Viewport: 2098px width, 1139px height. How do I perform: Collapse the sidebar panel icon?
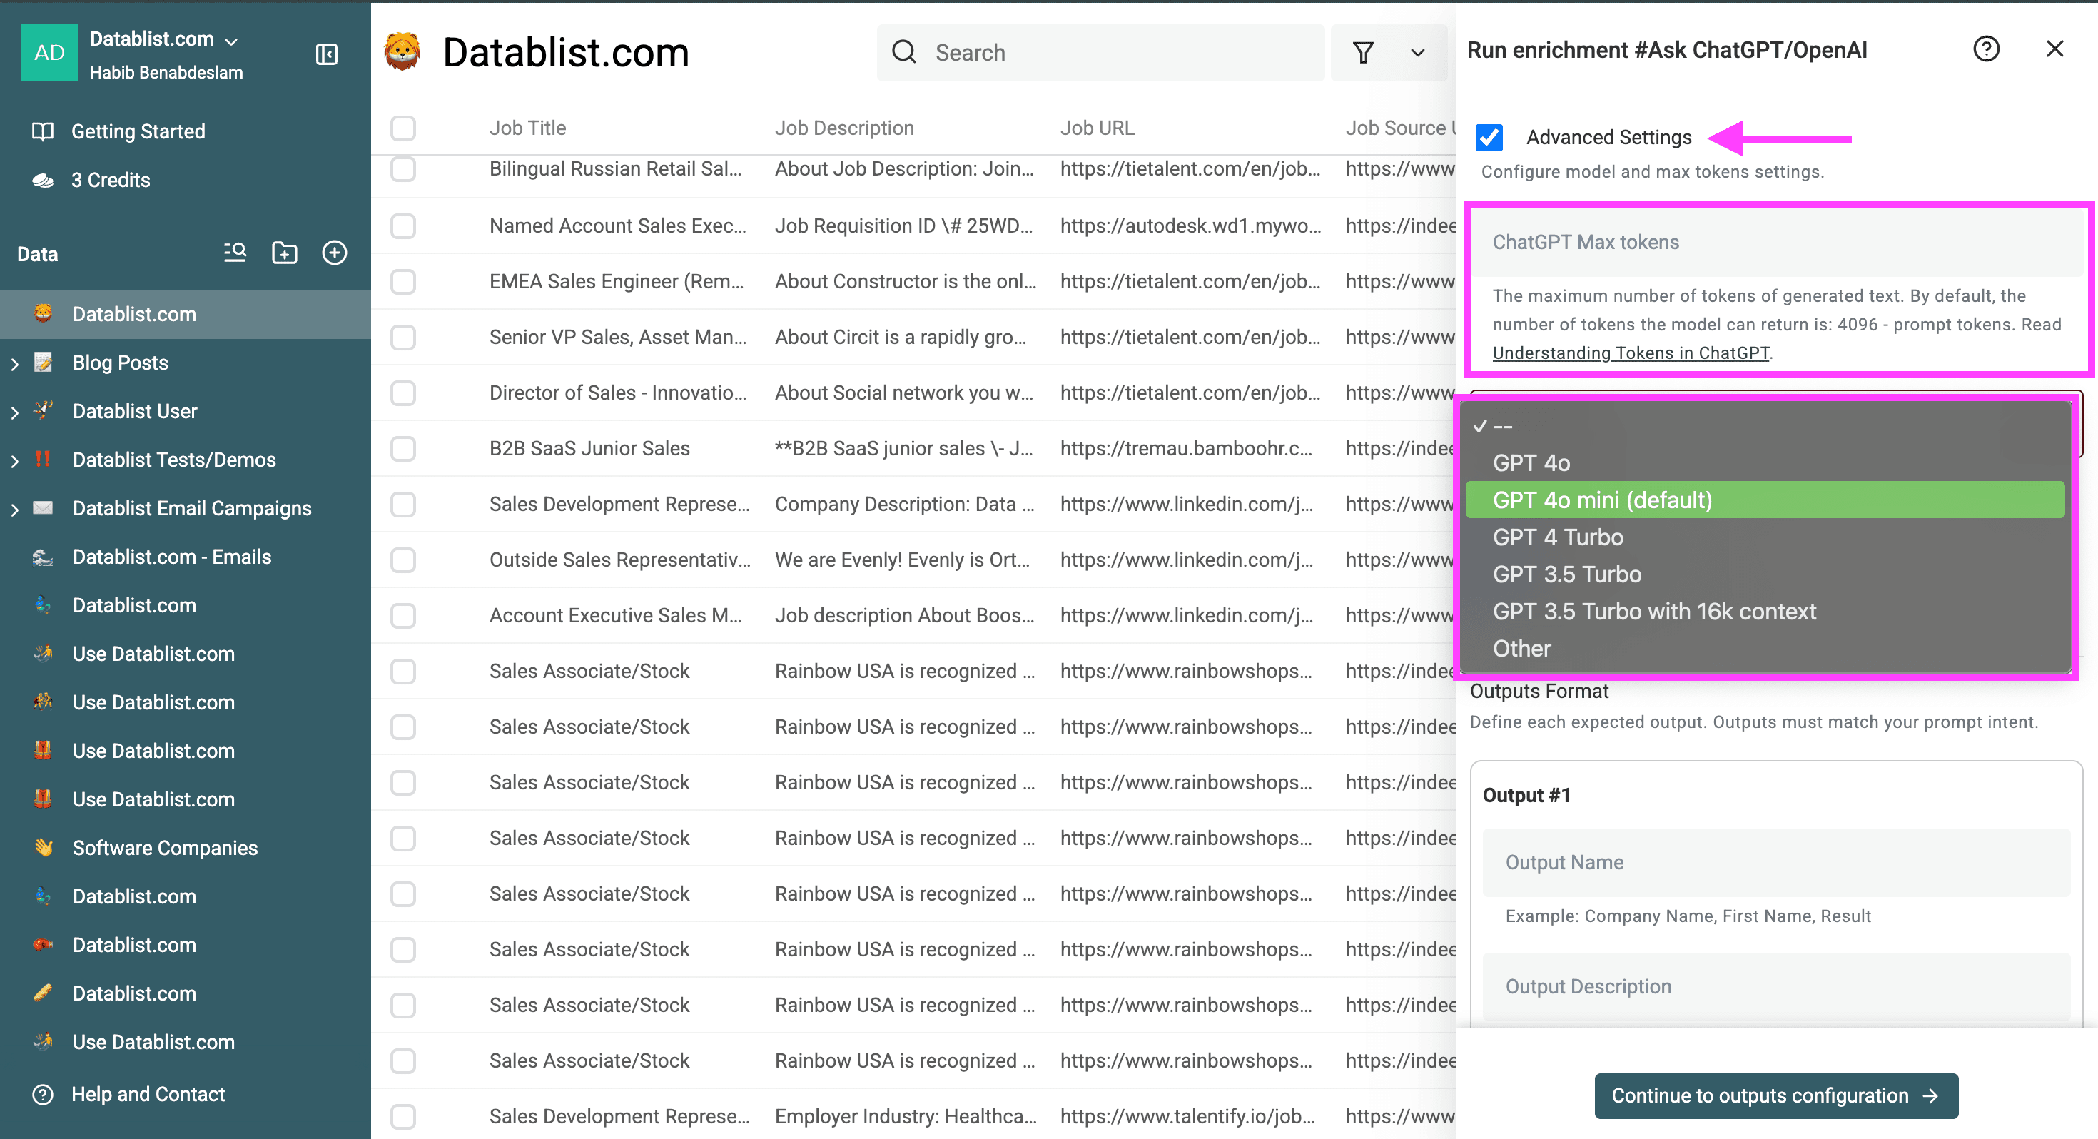point(327,54)
